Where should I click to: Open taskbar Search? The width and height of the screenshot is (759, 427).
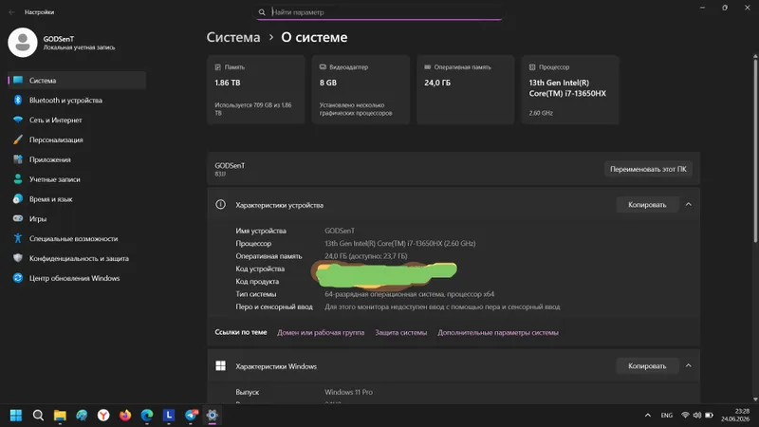pyautogui.click(x=38, y=416)
